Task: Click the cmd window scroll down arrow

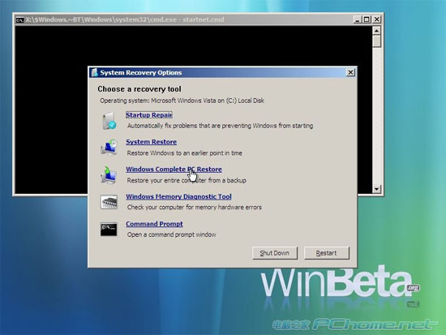Action: pos(376,189)
